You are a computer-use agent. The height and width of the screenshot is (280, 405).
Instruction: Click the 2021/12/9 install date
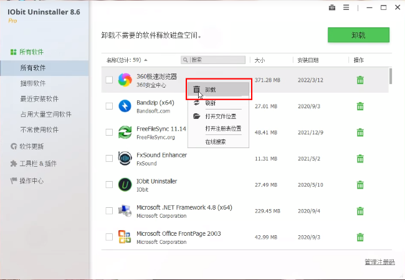pyautogui.click(x=310, y=133)
